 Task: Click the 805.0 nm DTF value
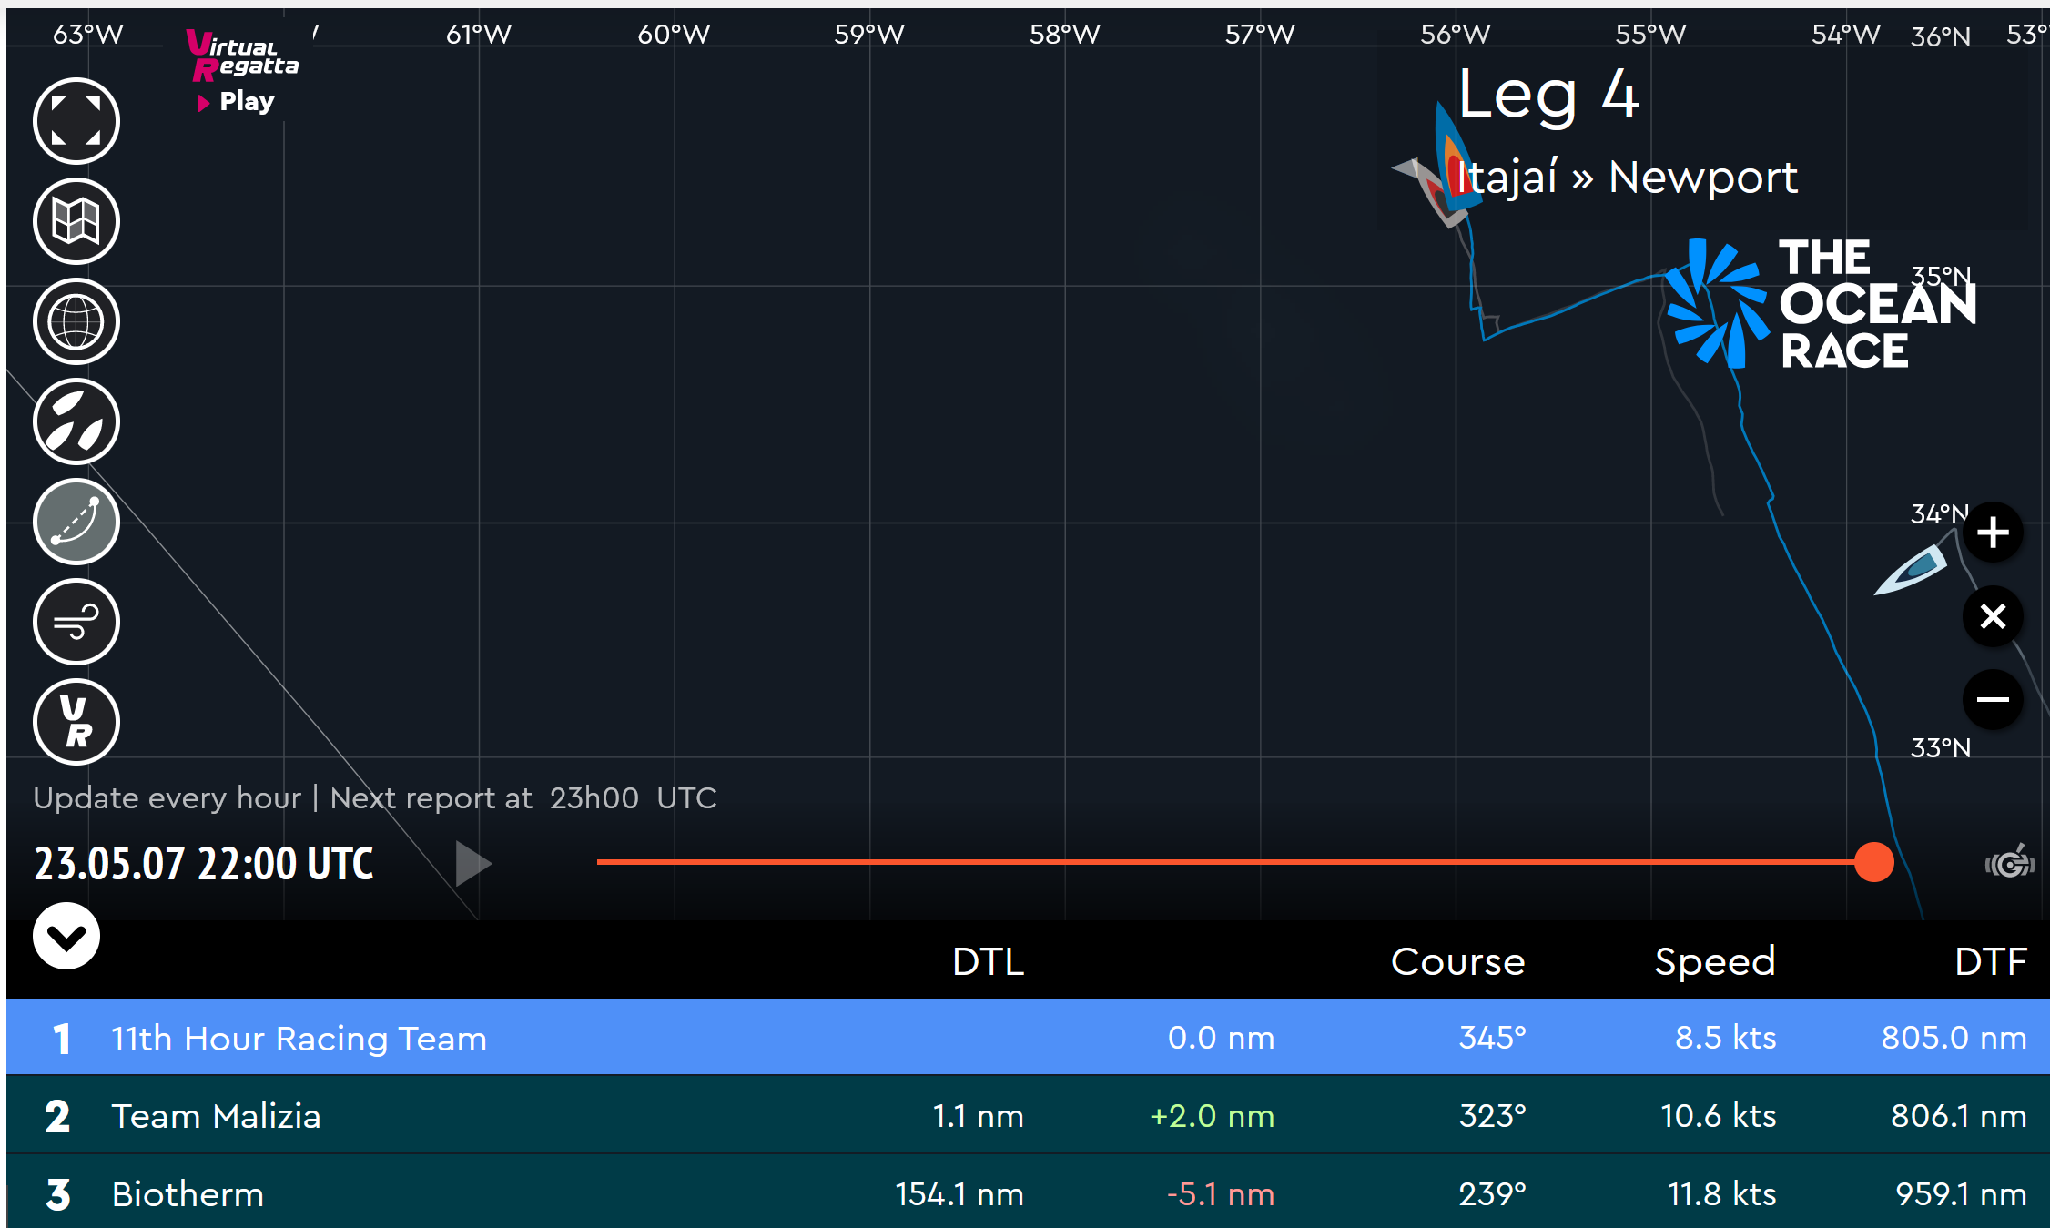click(1954, 1038)
